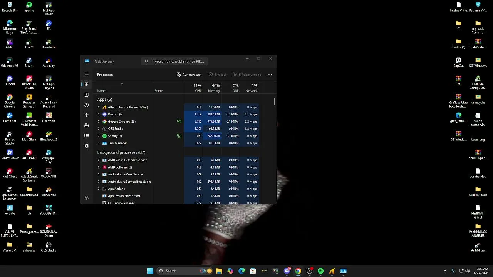Open the Services page in Task Manager sidebar
The width and height of the screenshot is (493, 277).
tap(86, 146)
